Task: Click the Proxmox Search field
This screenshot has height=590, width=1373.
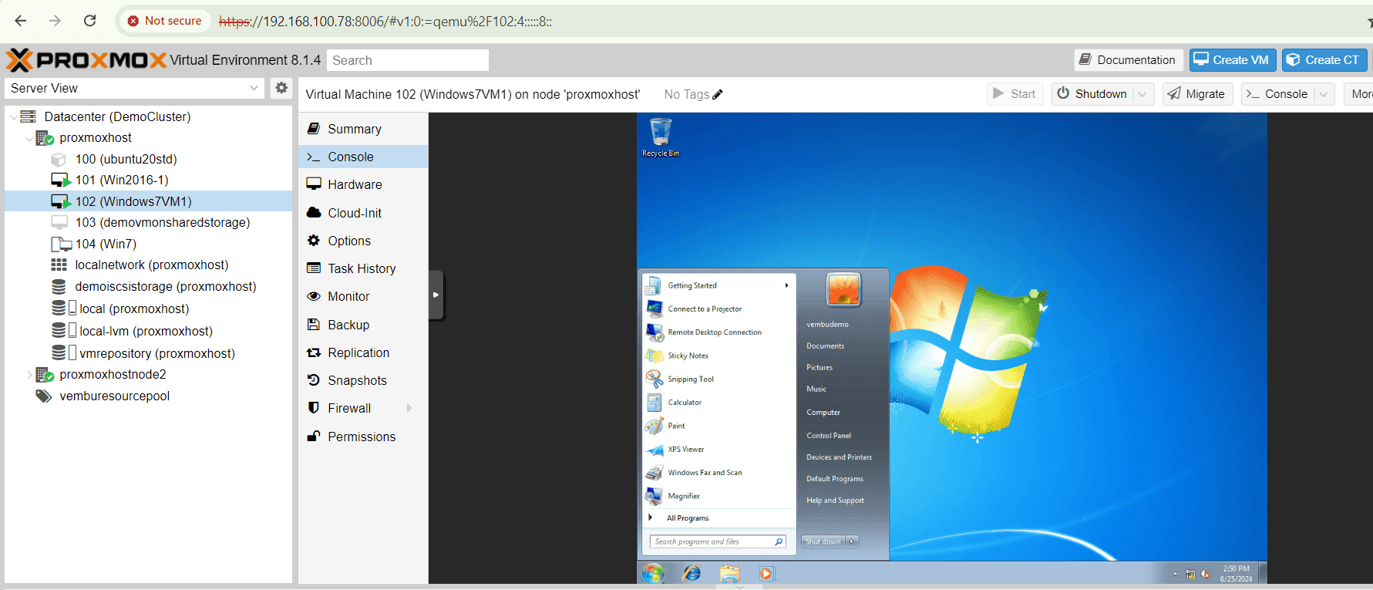Action: pyautogui.click(x=408, y=60)
